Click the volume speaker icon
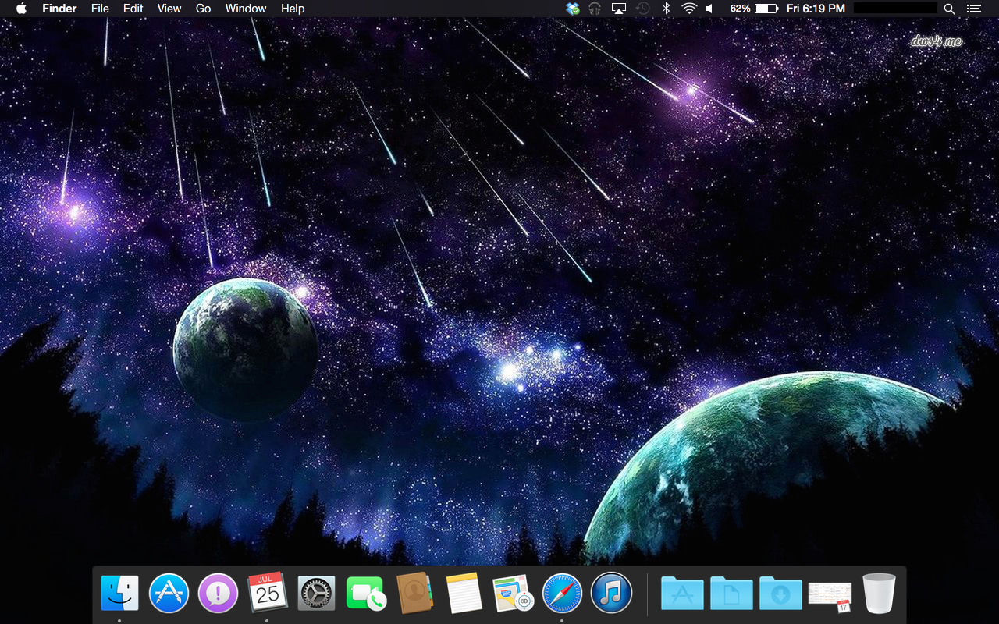 tap(709, 9)
